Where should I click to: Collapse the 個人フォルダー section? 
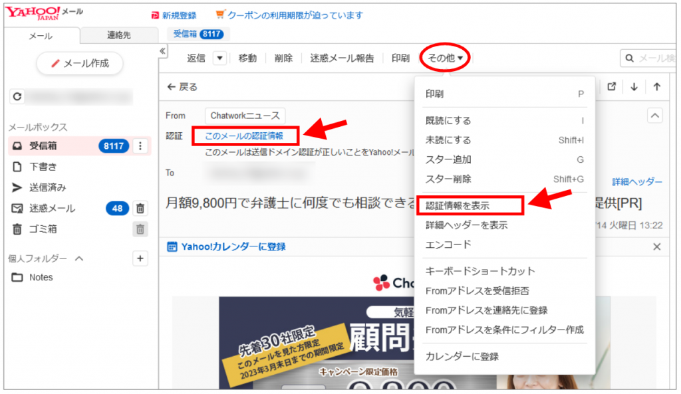(79, 258)
